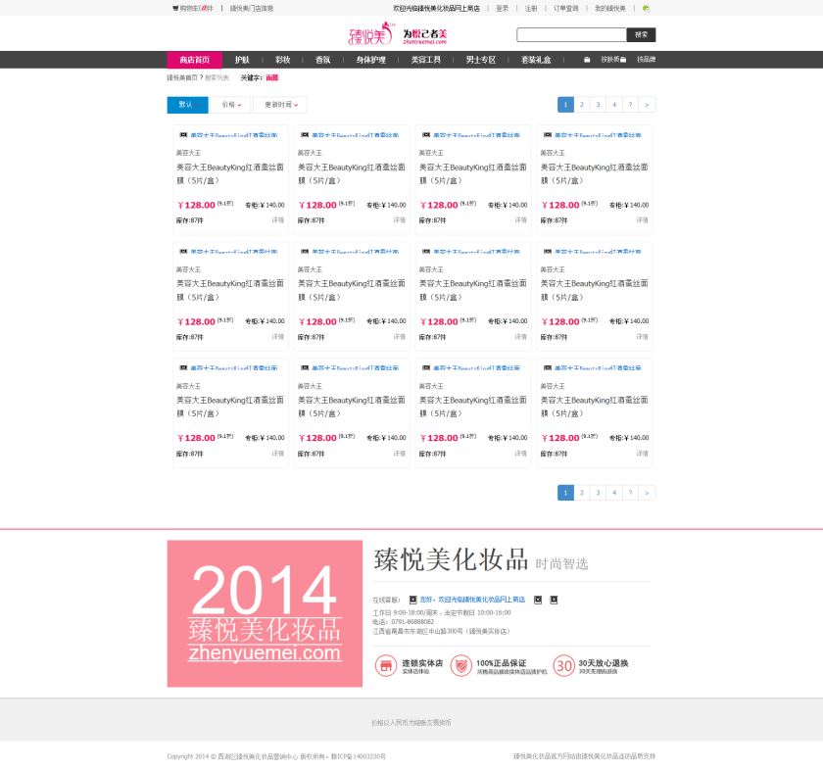Expand the 更新时间 sort dropdown
Viewport: 823px width, 771px height.
(280, 105)
